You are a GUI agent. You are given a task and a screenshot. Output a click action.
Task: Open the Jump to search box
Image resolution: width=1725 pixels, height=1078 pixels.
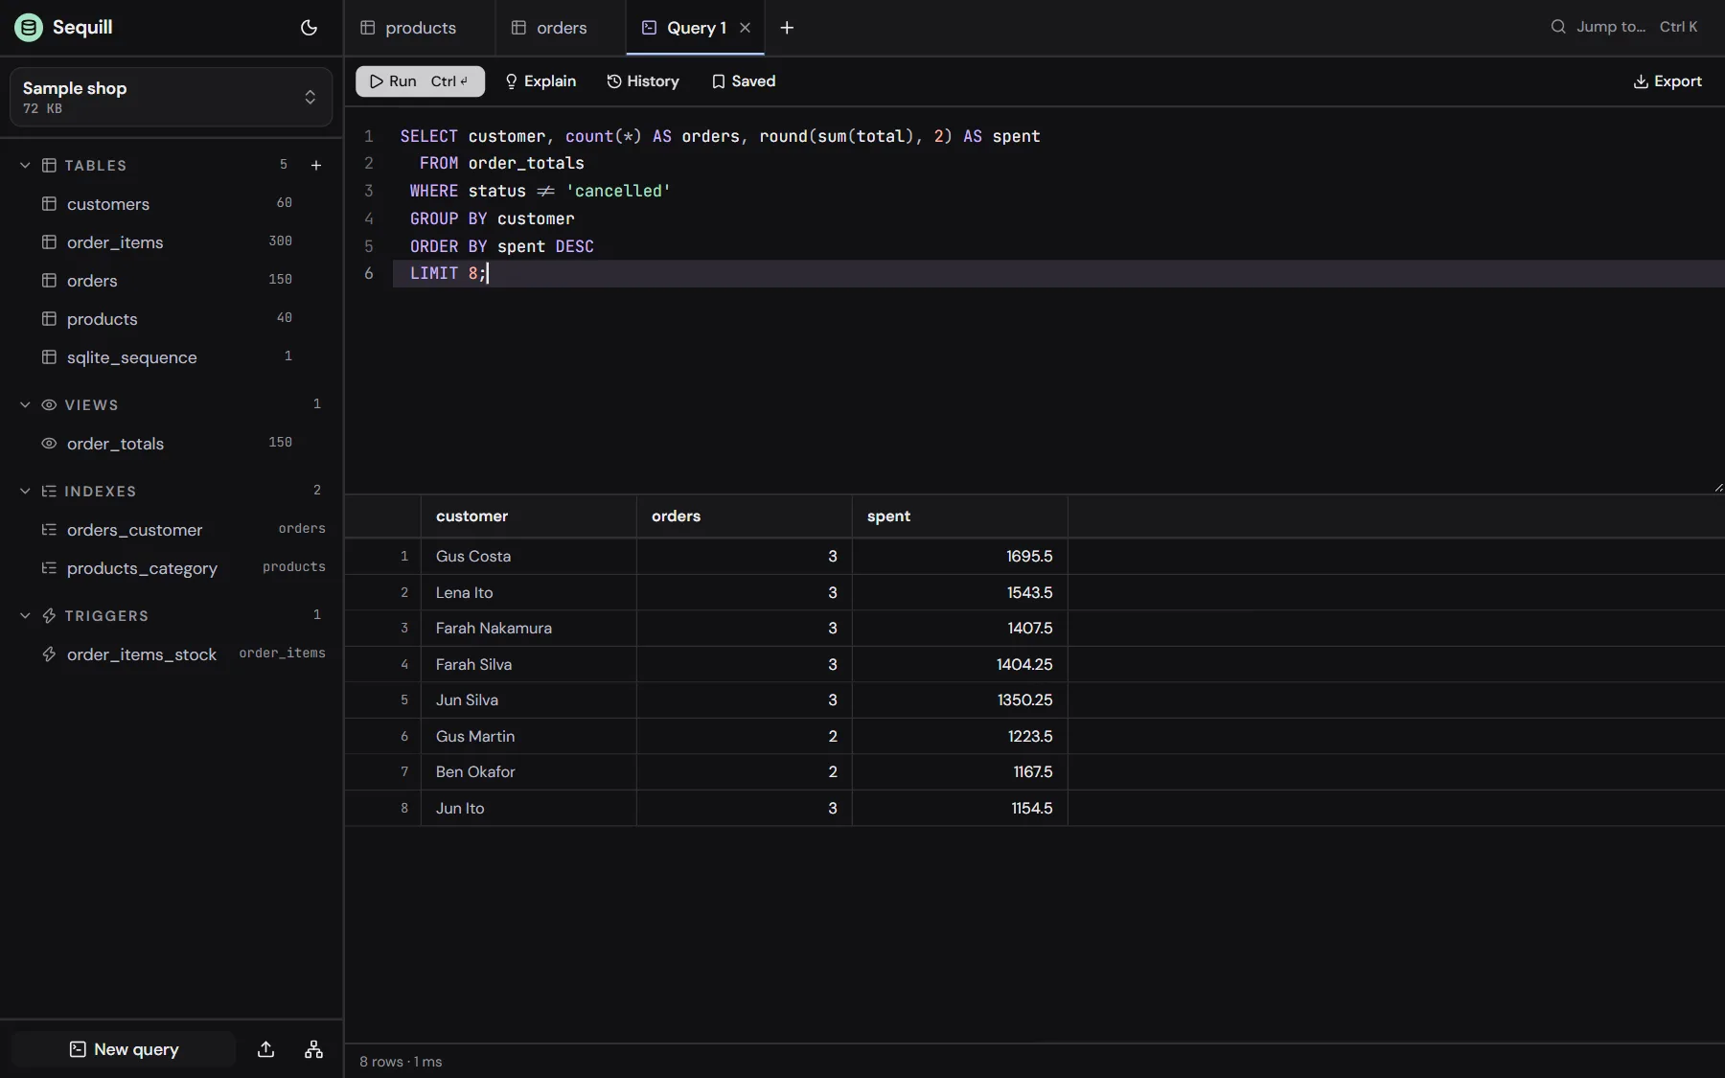pyautogui.click(x=1624, y=27)
